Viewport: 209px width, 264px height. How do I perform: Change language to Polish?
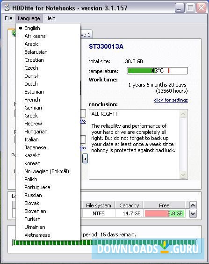pyautogui.click(x=48, y=179)
